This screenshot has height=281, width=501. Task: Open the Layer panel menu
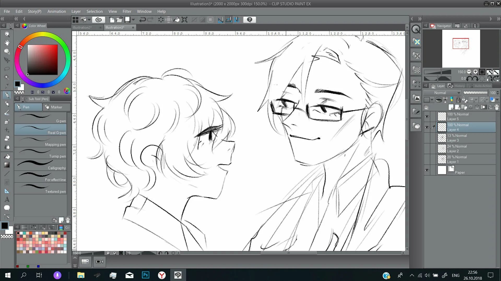(426, 86)
